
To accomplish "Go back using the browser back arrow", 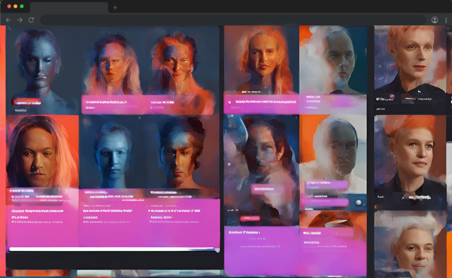I will point(8,20).
